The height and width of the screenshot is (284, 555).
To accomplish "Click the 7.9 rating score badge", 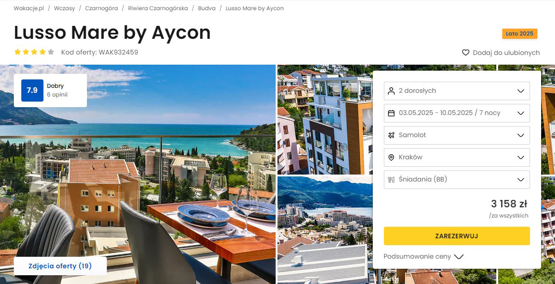I will tap(32, 91).
